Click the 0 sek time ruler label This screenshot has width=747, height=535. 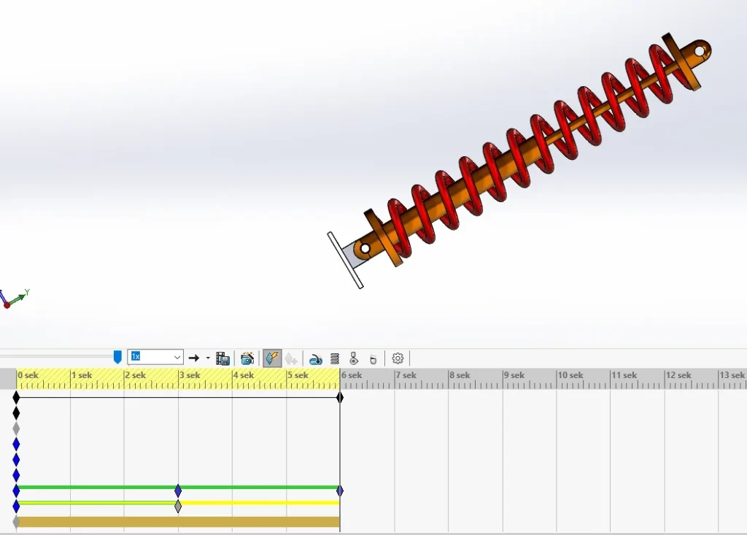click(x=28, y=375)
